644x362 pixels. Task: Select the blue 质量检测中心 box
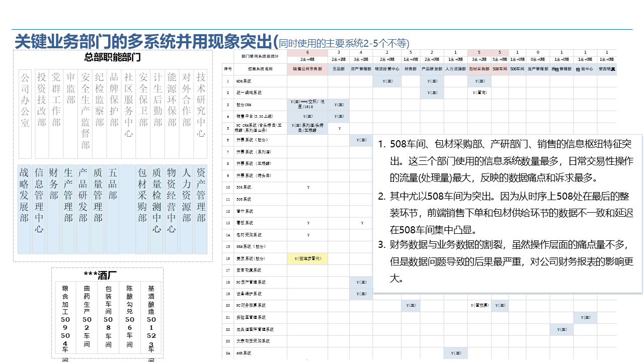tap(157, 209)
